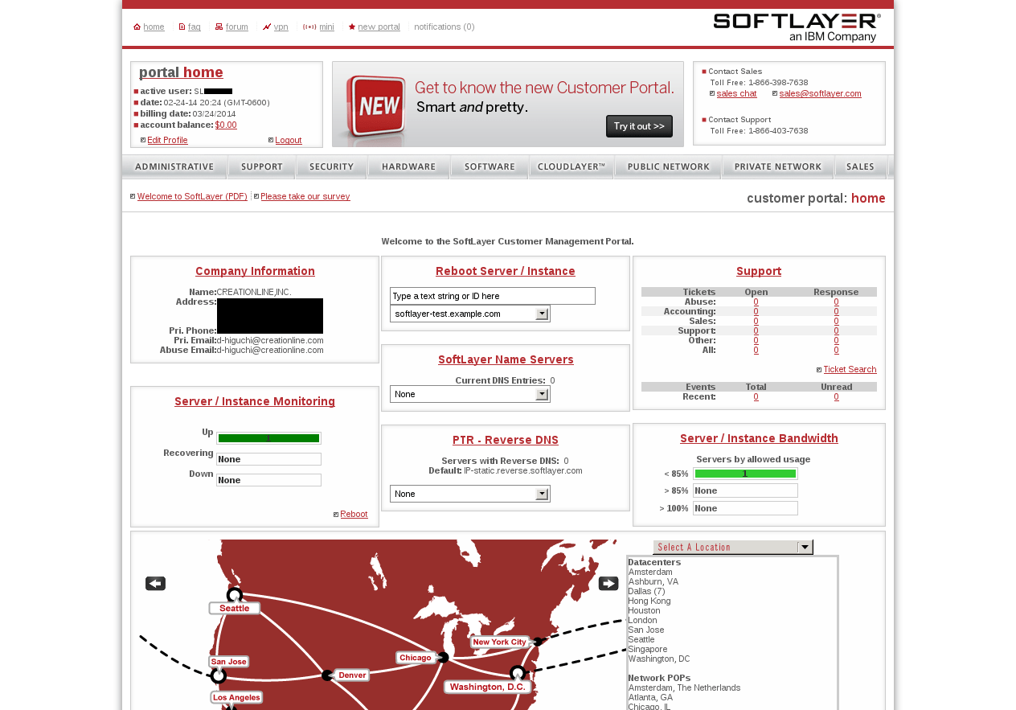Click the vpn chart icon
This screenshot has width=1016, height=710.
267,27
